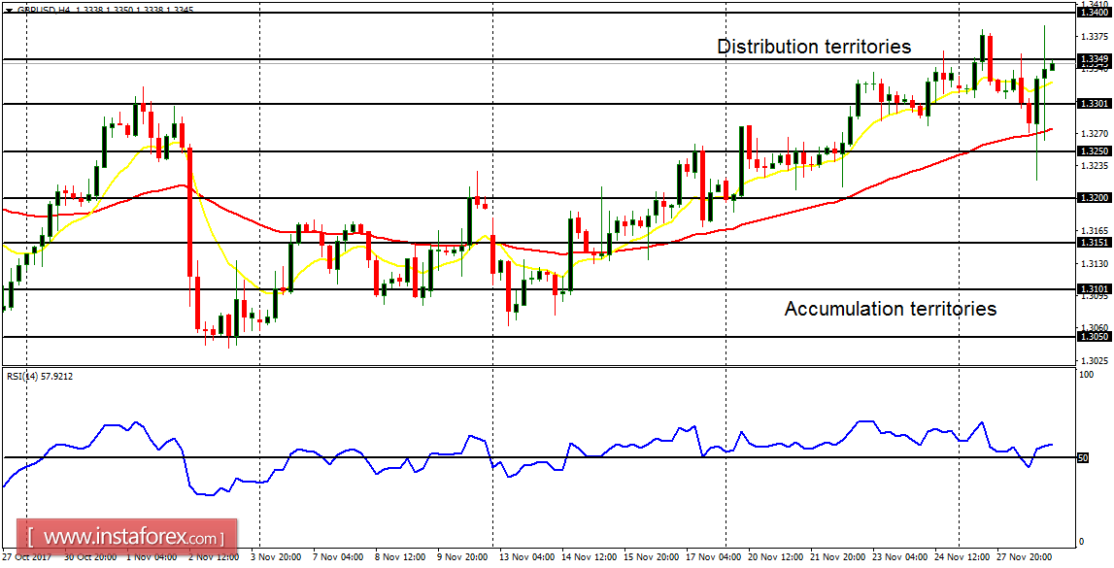Click the 1.3235 price axis value

[1095, 166]
